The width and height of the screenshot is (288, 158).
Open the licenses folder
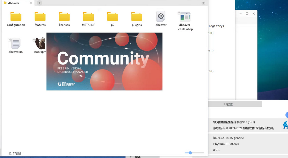point(64,18)
